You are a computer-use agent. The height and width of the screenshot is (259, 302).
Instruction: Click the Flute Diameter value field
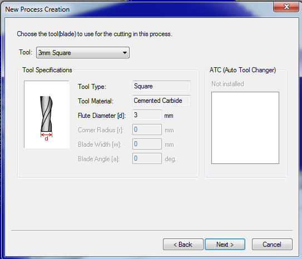tap(147, 115)
